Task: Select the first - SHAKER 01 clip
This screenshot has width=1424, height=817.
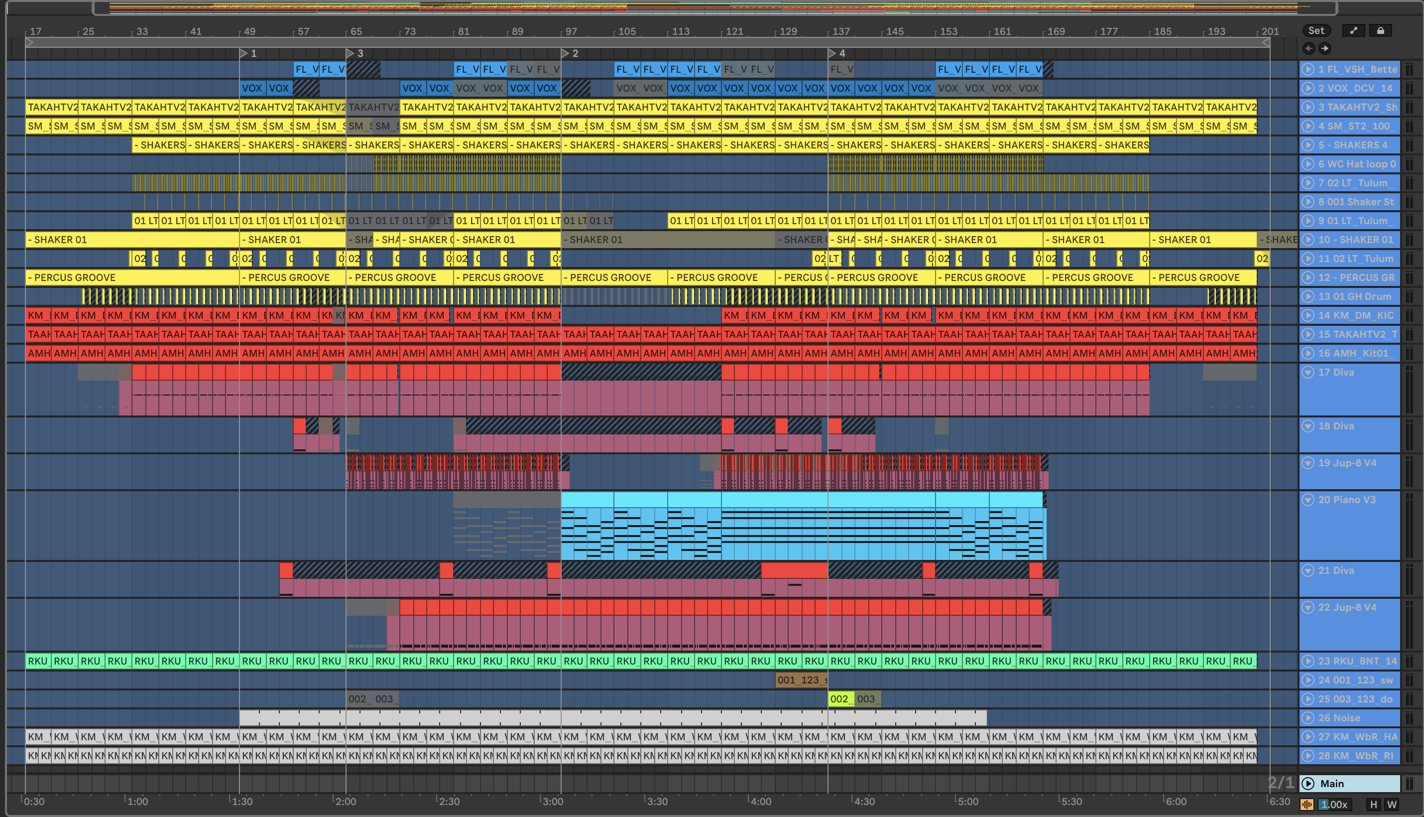Action: [132, 240]
